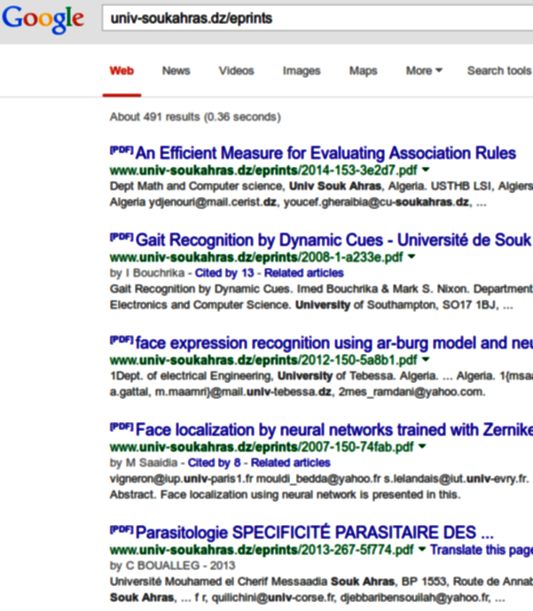Open Face localization by neural networks result
This screenshot has height=611, width=533.
coord(334,430)
